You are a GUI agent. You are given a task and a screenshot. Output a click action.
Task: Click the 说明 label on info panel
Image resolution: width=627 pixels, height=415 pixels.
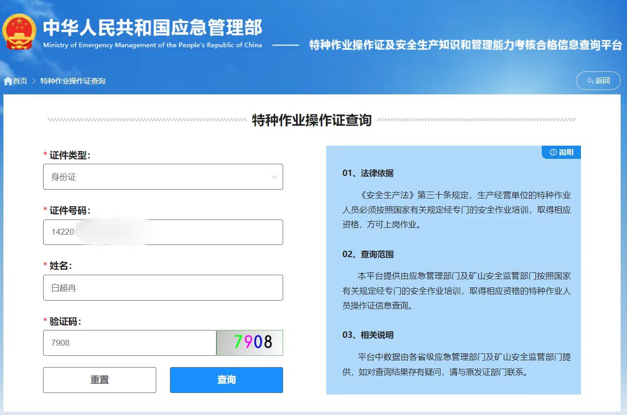point(566,153)
